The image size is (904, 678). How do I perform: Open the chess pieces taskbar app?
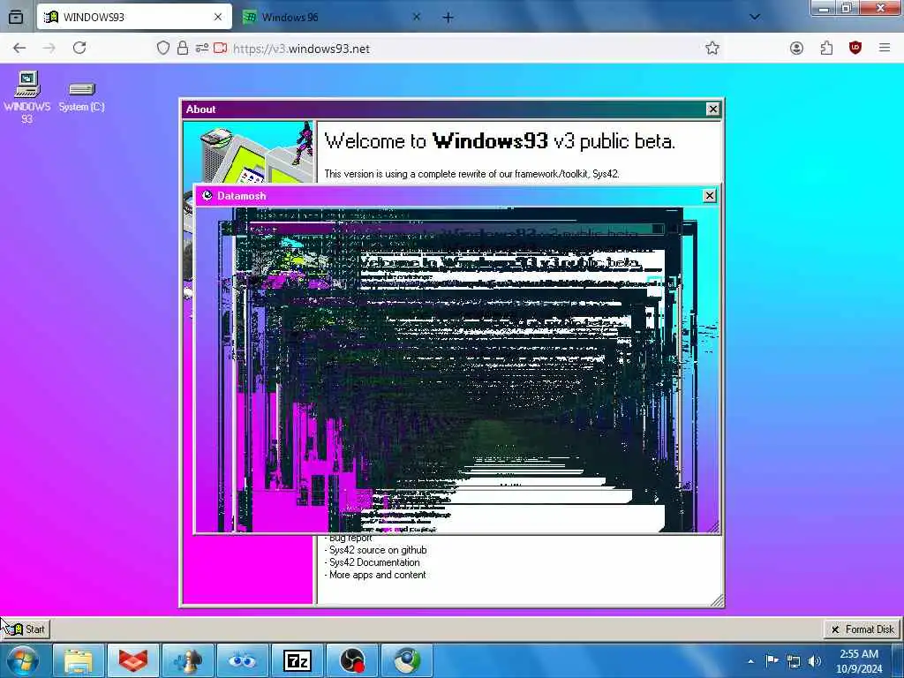click(x=188, y=660)
